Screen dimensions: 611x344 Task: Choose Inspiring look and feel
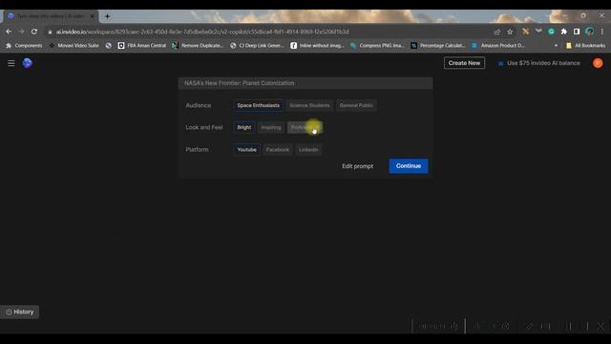(271, 127)
